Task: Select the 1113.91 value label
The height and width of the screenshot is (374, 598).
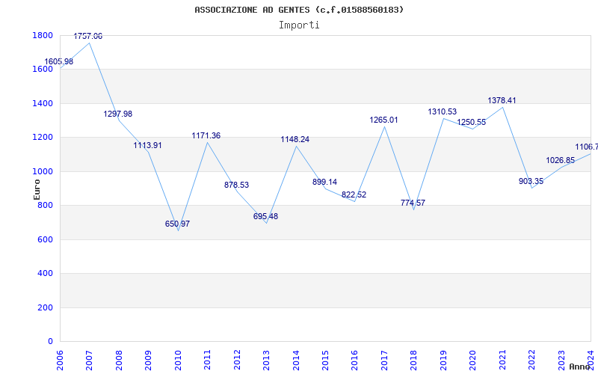Action: click(147, 145)
